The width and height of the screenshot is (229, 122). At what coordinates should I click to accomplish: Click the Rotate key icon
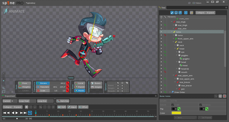coord(67,83)
